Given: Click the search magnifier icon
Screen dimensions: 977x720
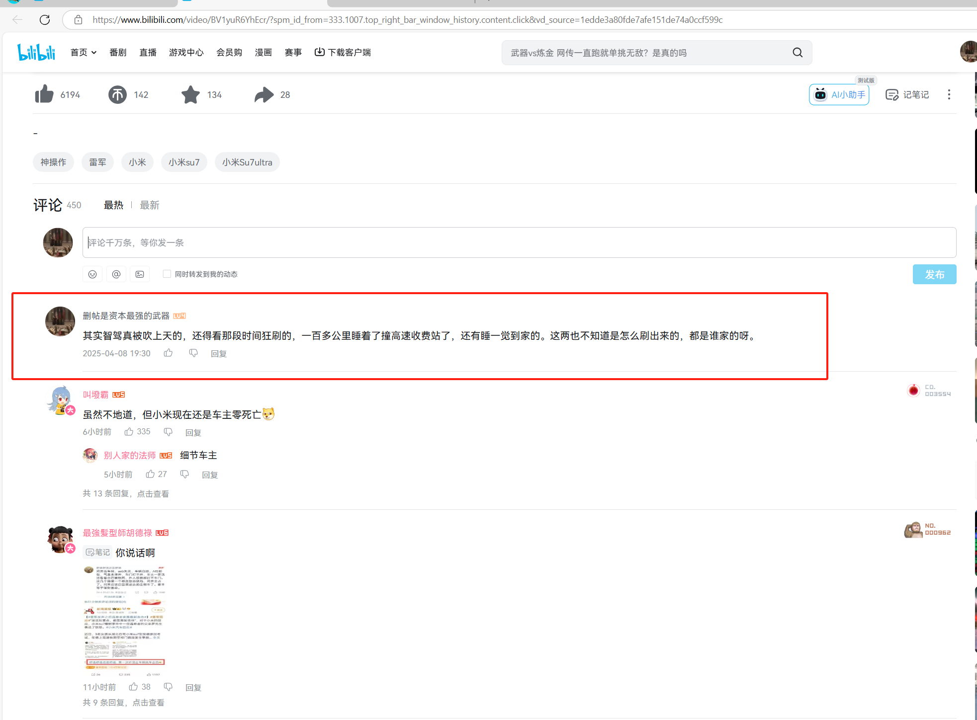Looking at the screenshot, I should click(x=798, y=53).
